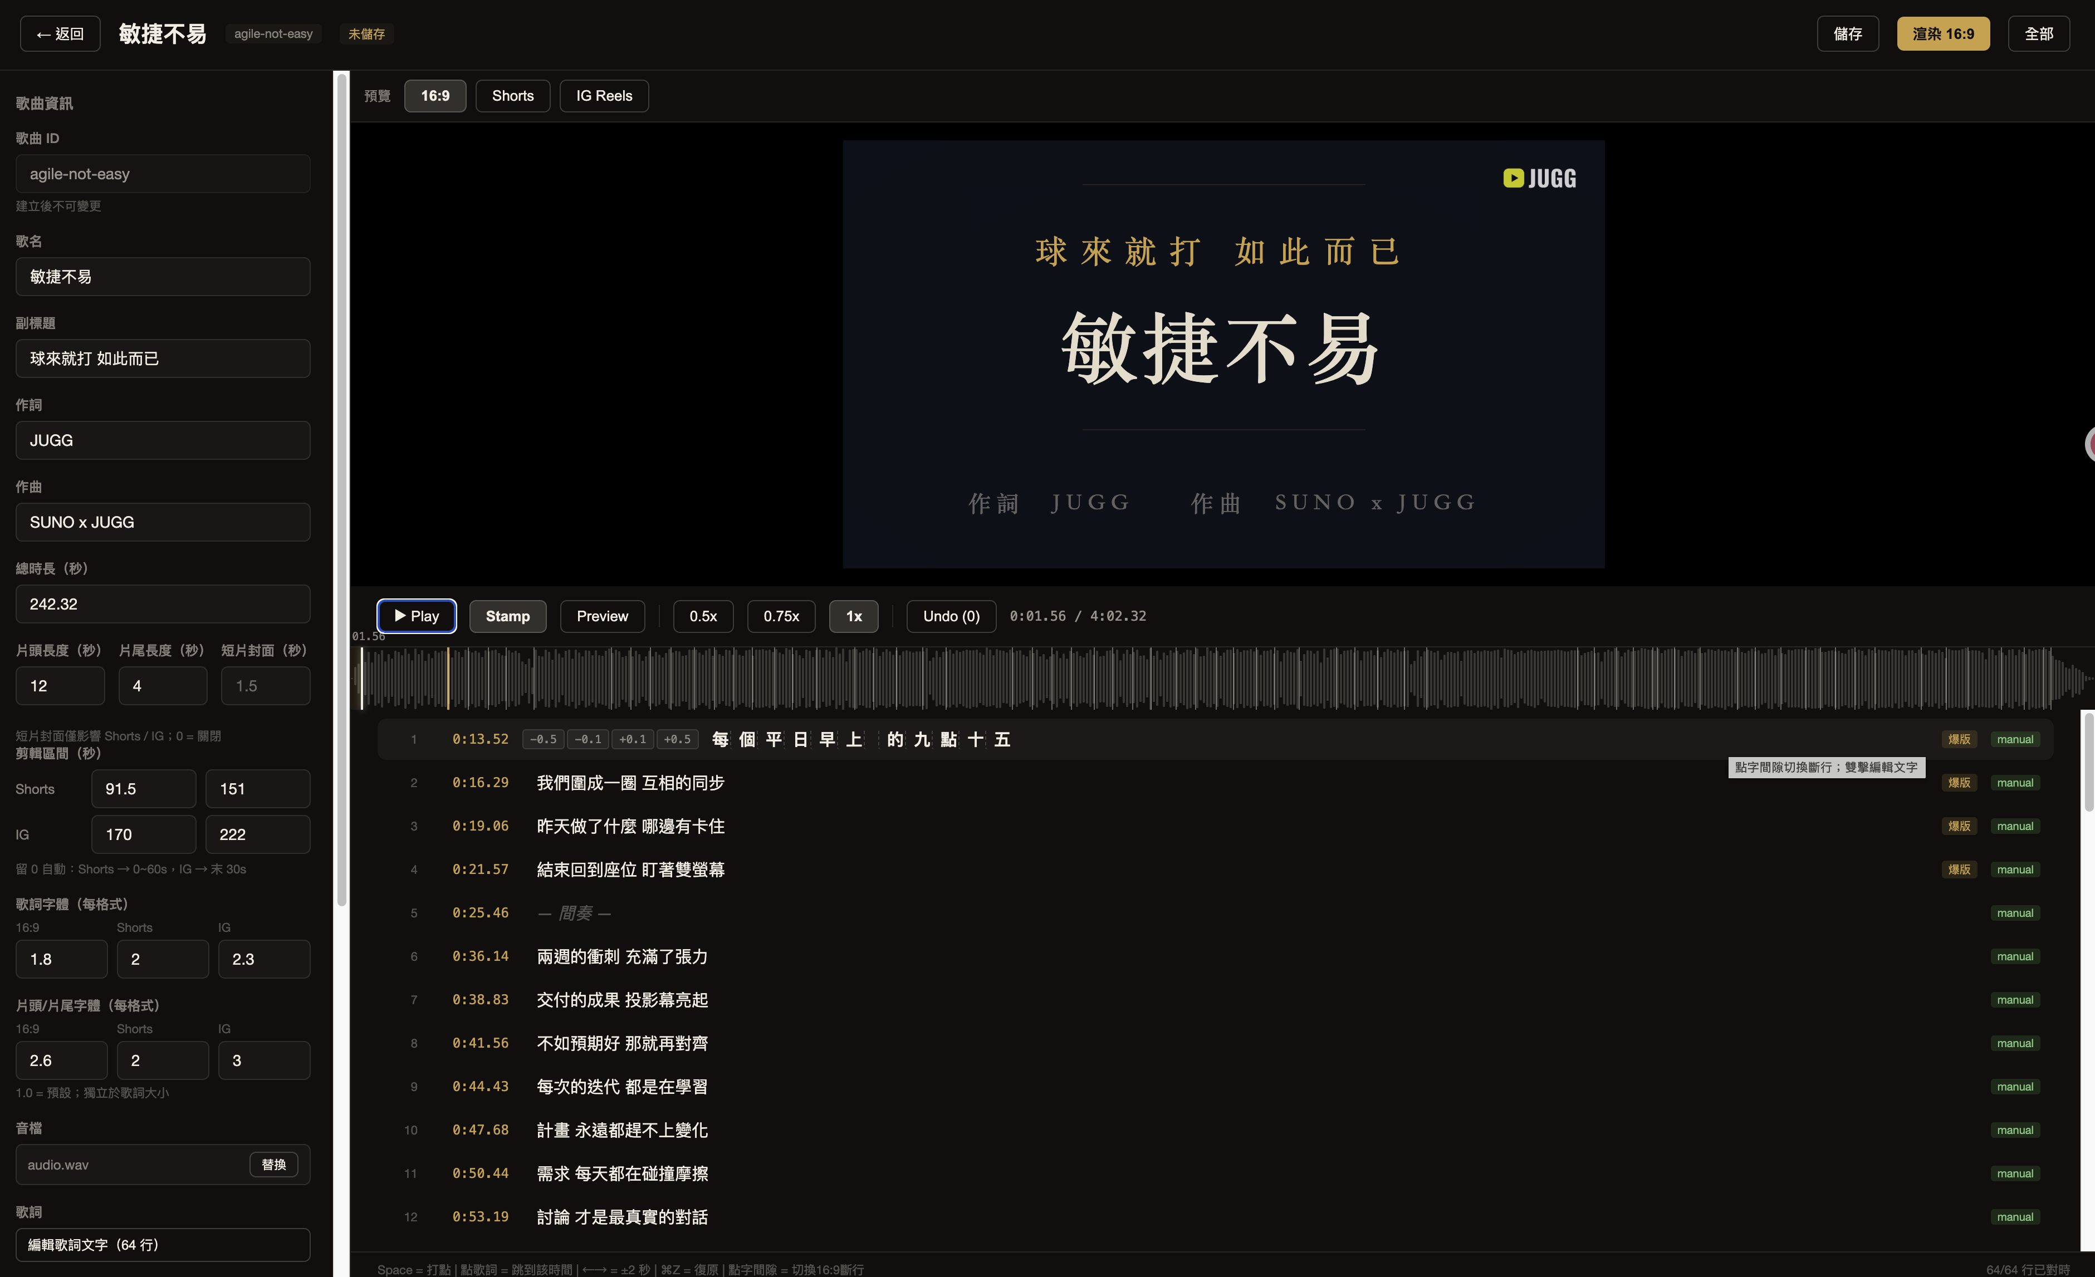Click the 儲存 save button
This screenshot has height=1277, width=2095.
(x=1848, y=34)
